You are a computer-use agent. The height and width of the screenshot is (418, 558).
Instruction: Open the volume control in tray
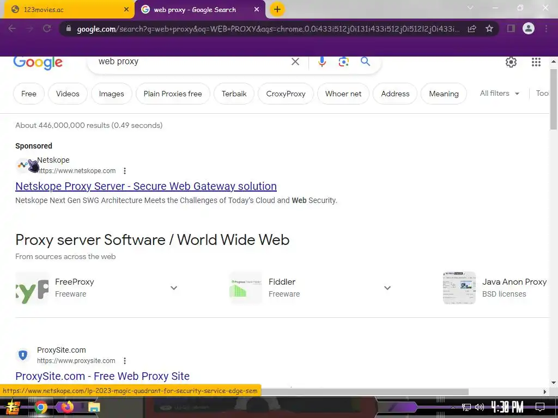[x=479, y=407]
